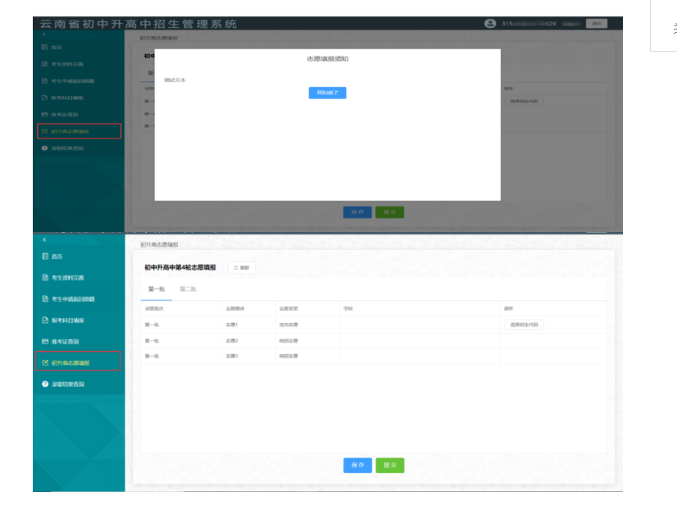Click the 刷新 refresh button beside the form title
This screenshot has width=677, height=514.
click(242, 268)
